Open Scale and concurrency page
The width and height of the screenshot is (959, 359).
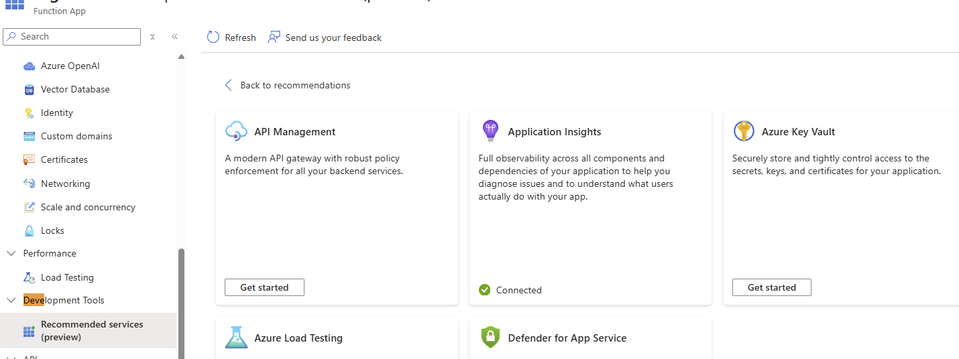point(88,207)
